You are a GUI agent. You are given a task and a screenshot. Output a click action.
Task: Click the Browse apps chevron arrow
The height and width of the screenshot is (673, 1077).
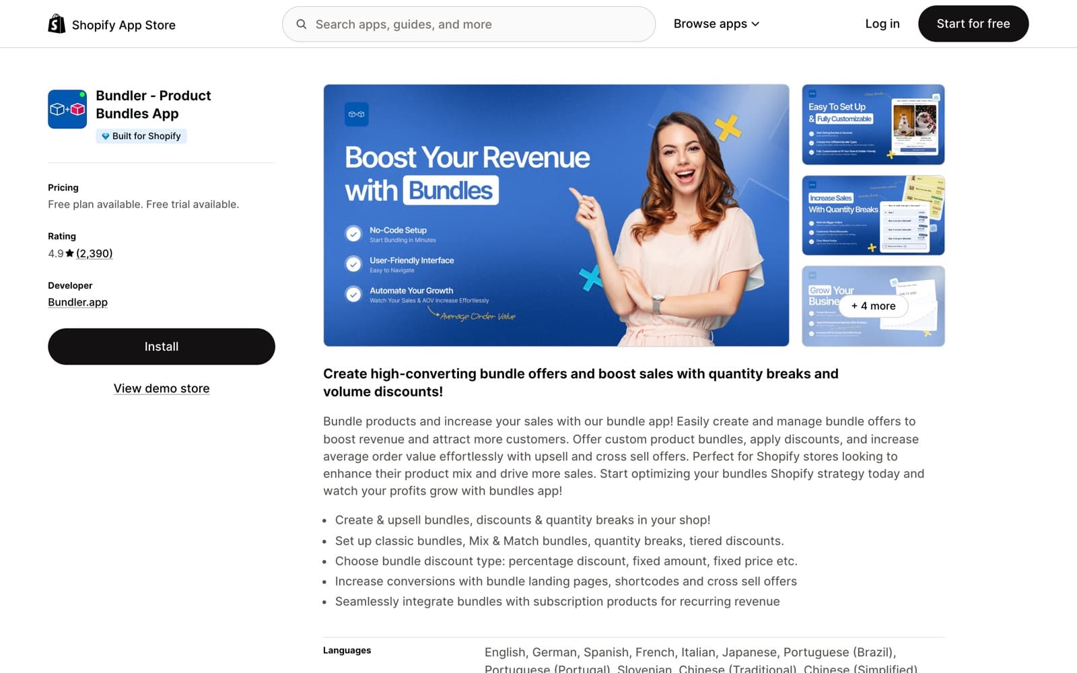coord(755,24)
